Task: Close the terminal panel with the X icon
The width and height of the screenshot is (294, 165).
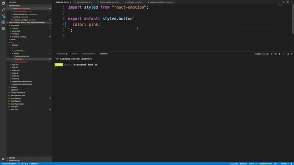Action: click(x=292, y=54)
